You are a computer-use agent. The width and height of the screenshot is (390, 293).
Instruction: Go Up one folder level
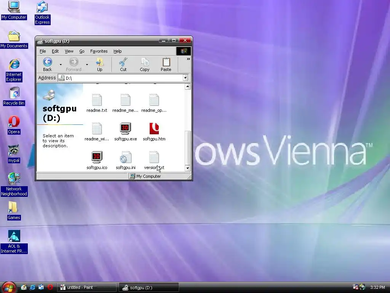click(x=100, y=64)
